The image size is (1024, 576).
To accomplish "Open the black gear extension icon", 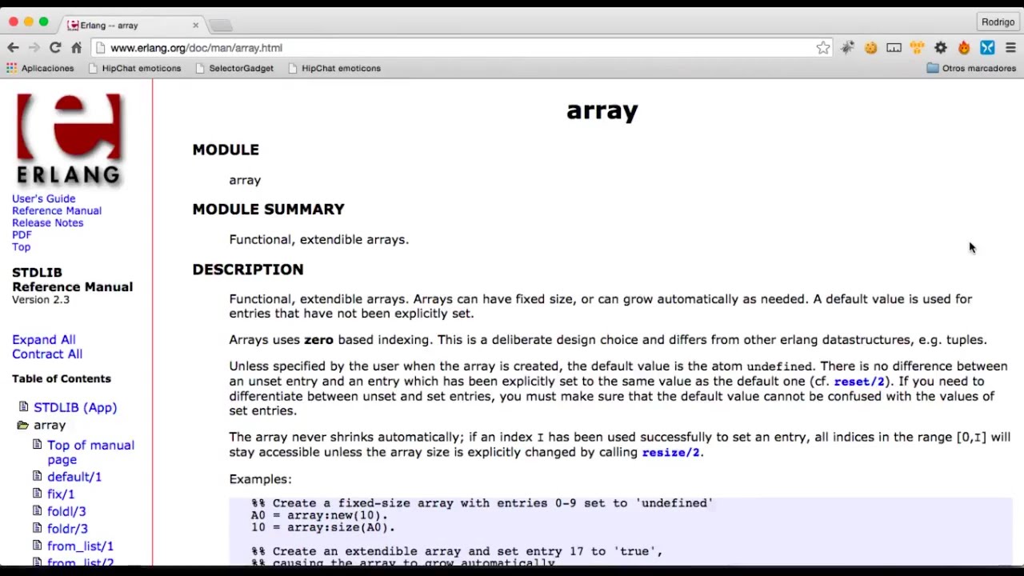I will [941, 48].
